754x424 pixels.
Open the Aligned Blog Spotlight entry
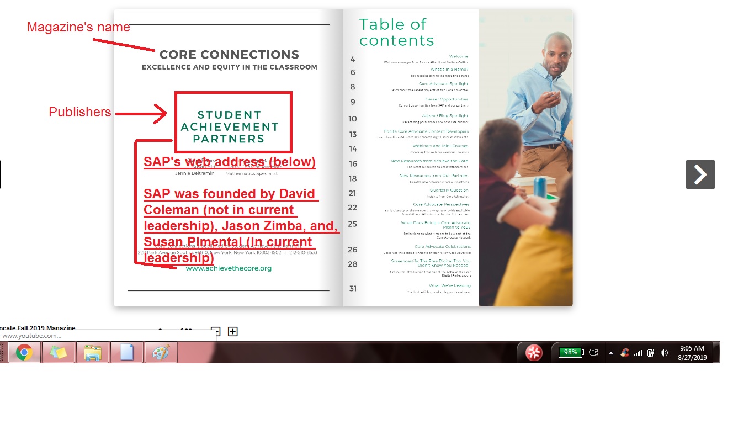[x=445, y=116]
